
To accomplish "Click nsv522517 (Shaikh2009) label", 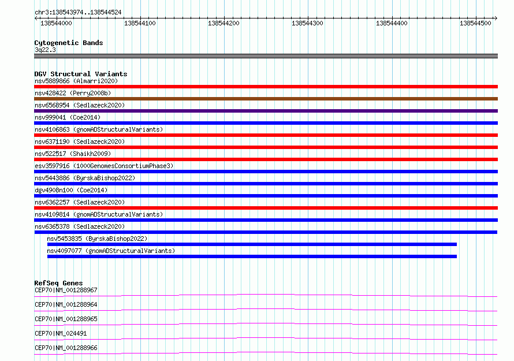I will coord(73,154).
